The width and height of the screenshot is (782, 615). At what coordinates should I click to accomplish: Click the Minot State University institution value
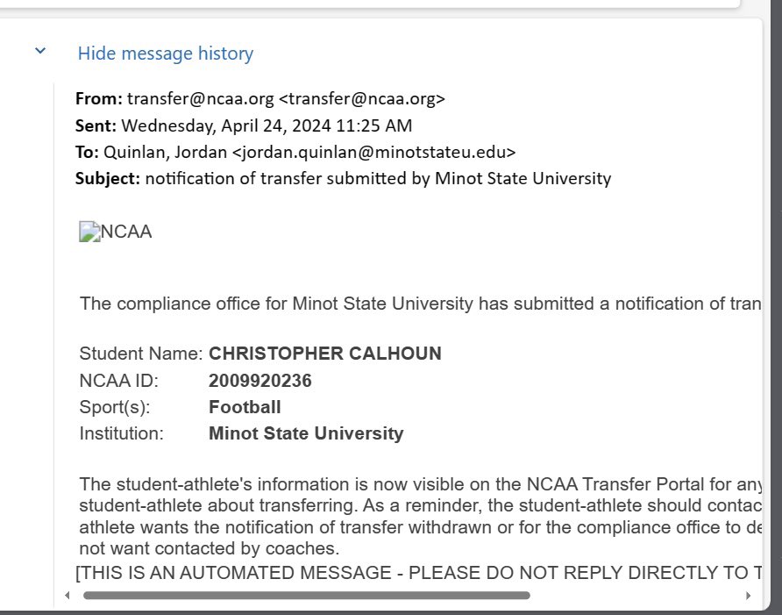306,433
